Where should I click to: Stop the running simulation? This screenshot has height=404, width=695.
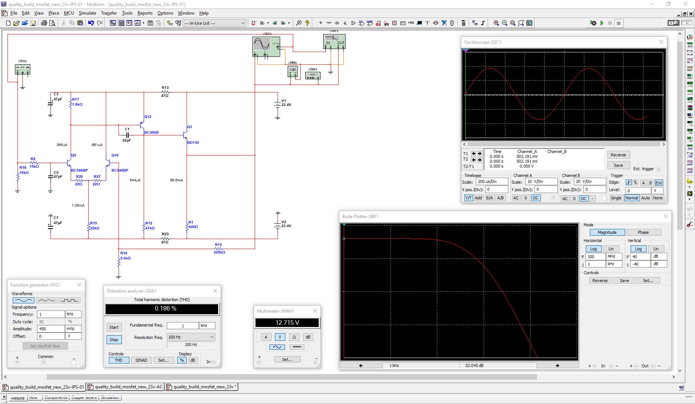(x=619, y=23)
